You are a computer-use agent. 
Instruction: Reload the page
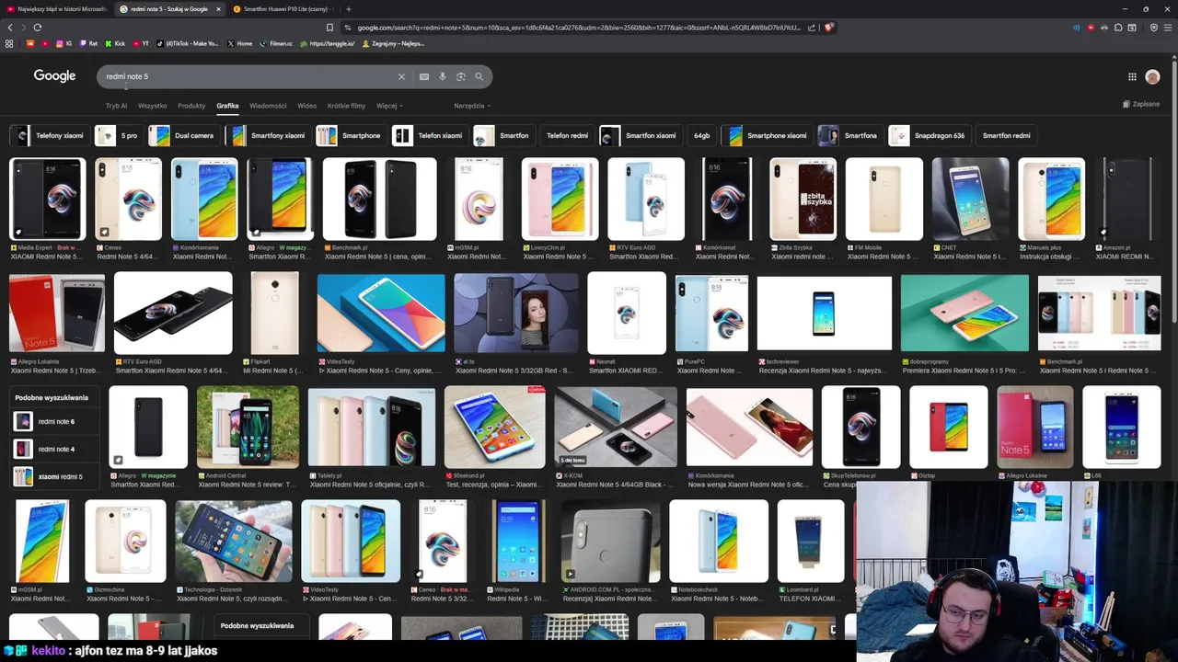click(37, 28)
